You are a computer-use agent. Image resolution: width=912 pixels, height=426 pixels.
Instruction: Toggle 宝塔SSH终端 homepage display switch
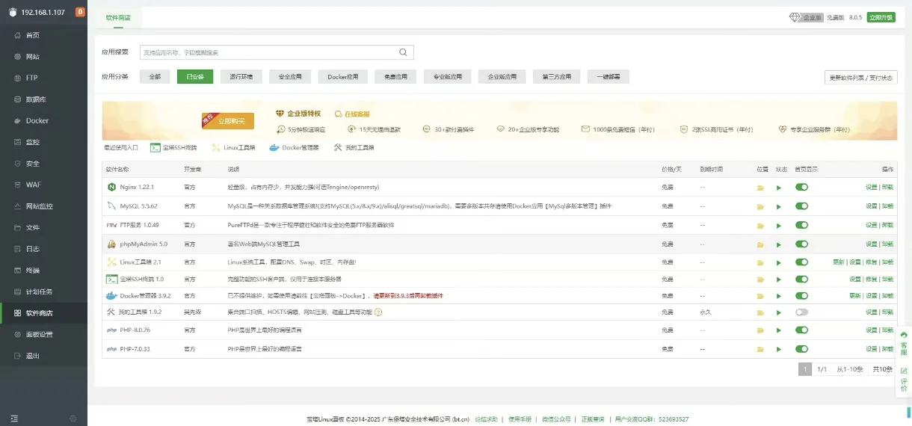[x=802, y=280]
